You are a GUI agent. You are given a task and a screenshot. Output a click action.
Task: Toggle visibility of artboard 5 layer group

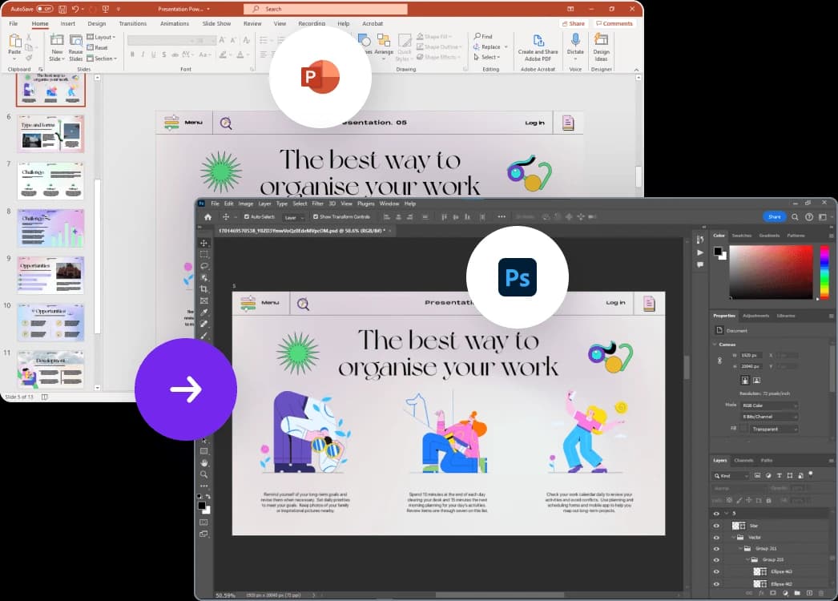point(716,514)
